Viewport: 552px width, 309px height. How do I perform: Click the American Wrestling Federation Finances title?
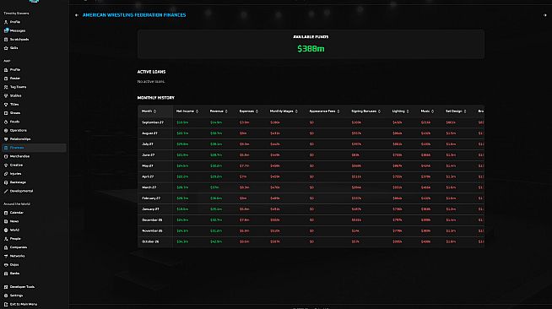click(x=134, y=15)
